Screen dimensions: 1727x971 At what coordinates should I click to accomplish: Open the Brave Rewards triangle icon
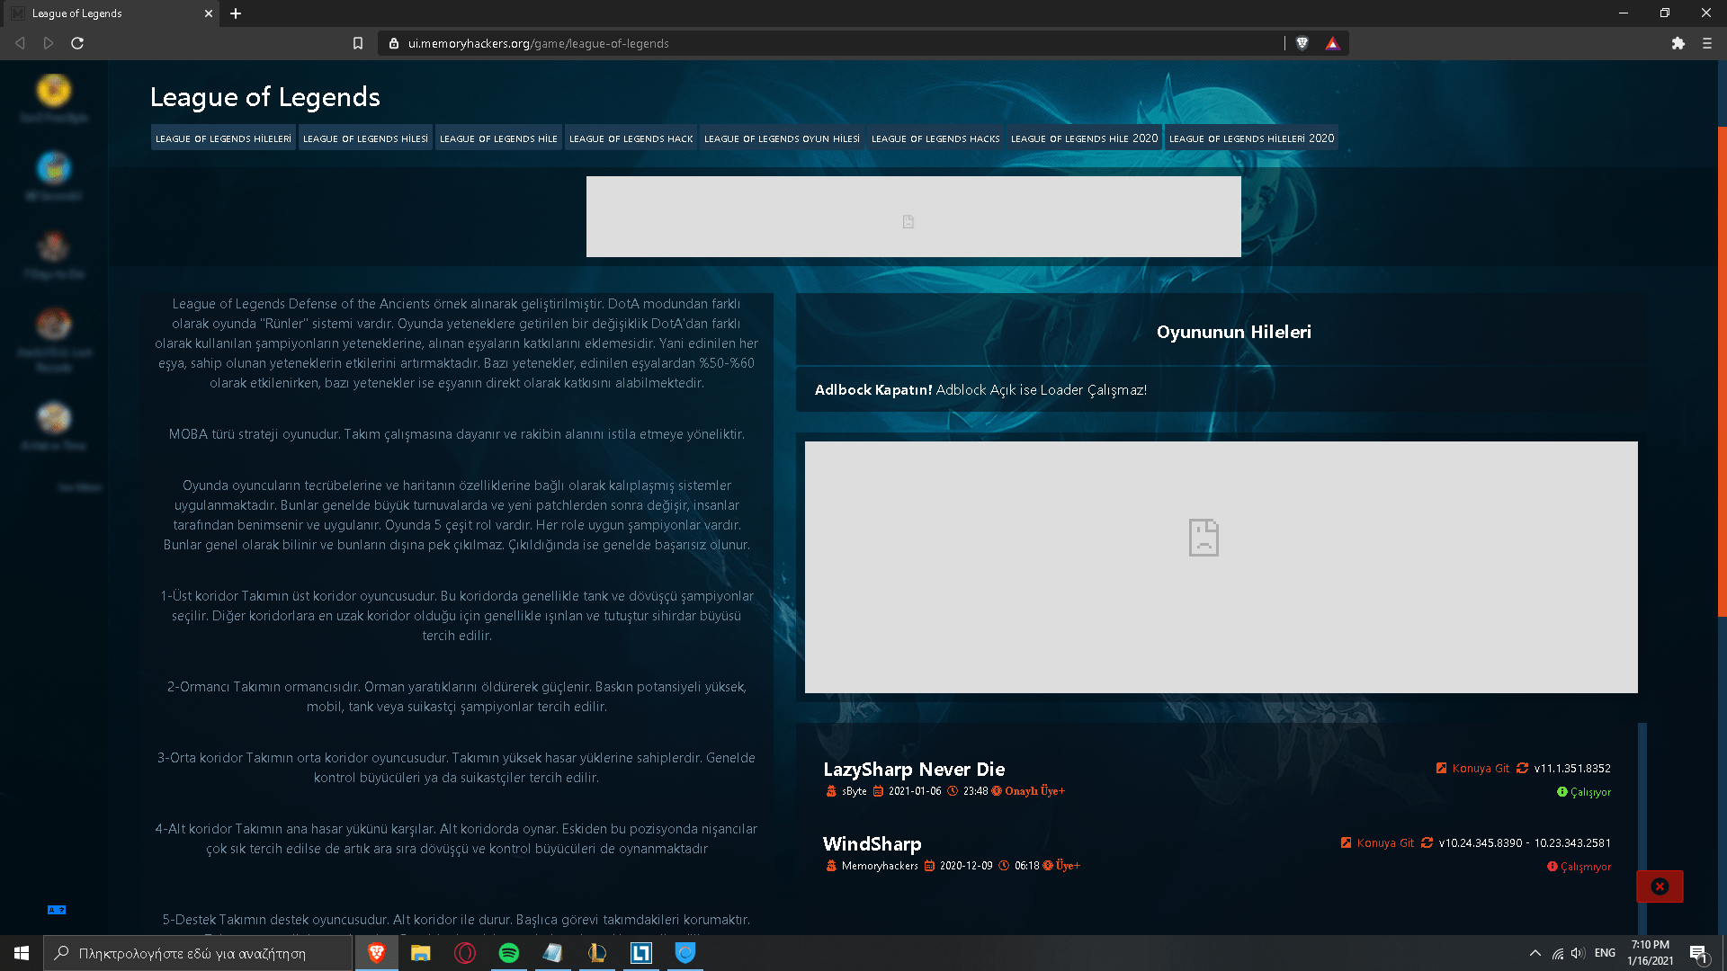tap(1332, 43)
